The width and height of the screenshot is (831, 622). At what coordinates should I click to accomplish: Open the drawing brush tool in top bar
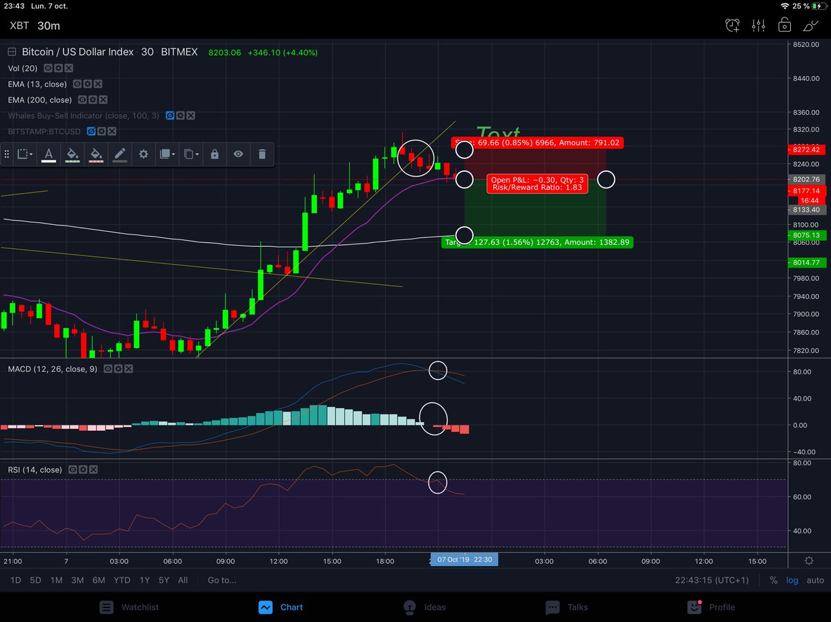click(x=810, y=26)
